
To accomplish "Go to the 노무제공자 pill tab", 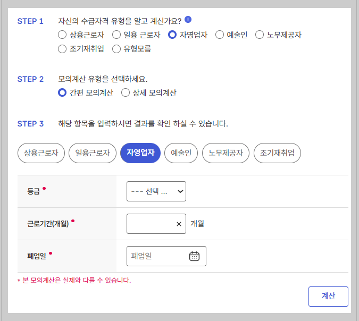I will click(226, 153).
